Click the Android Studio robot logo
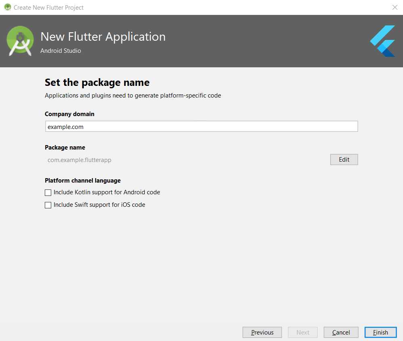Image resolution: width=403 pixels, height=341 pixels. click(20, 41)
